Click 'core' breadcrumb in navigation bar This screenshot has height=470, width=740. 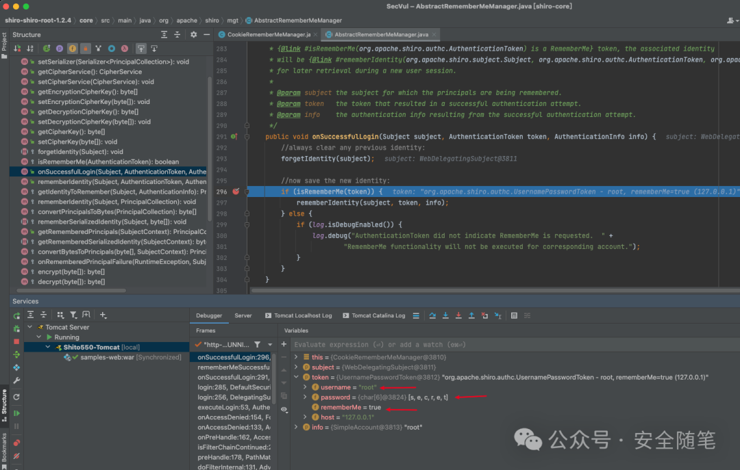tap(86, 21)
